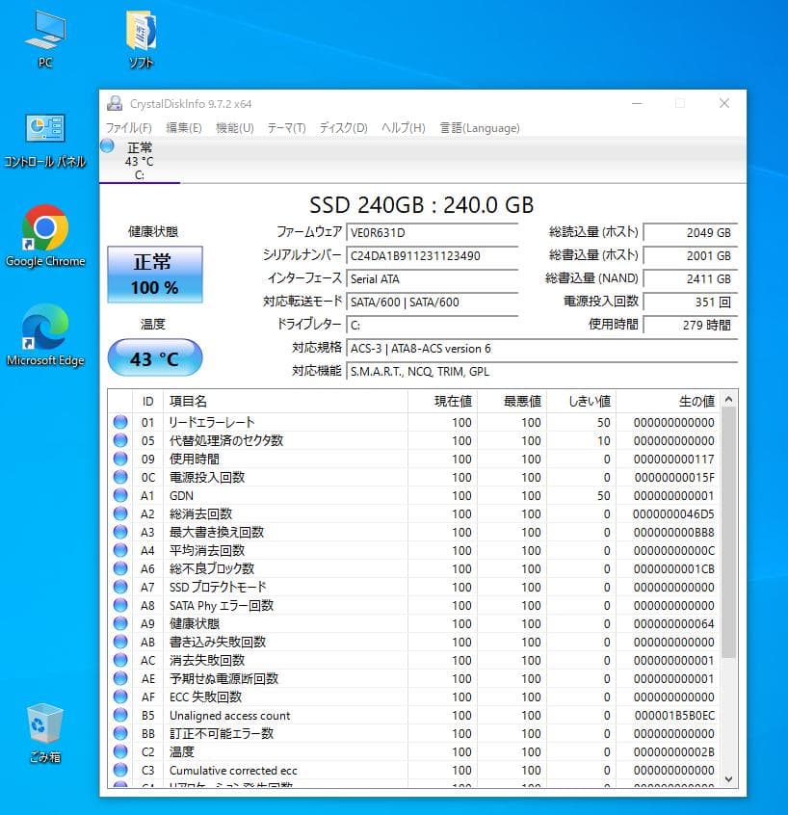
Task: Open the 言語(Language) selection menu
Action: coord(479,127)
